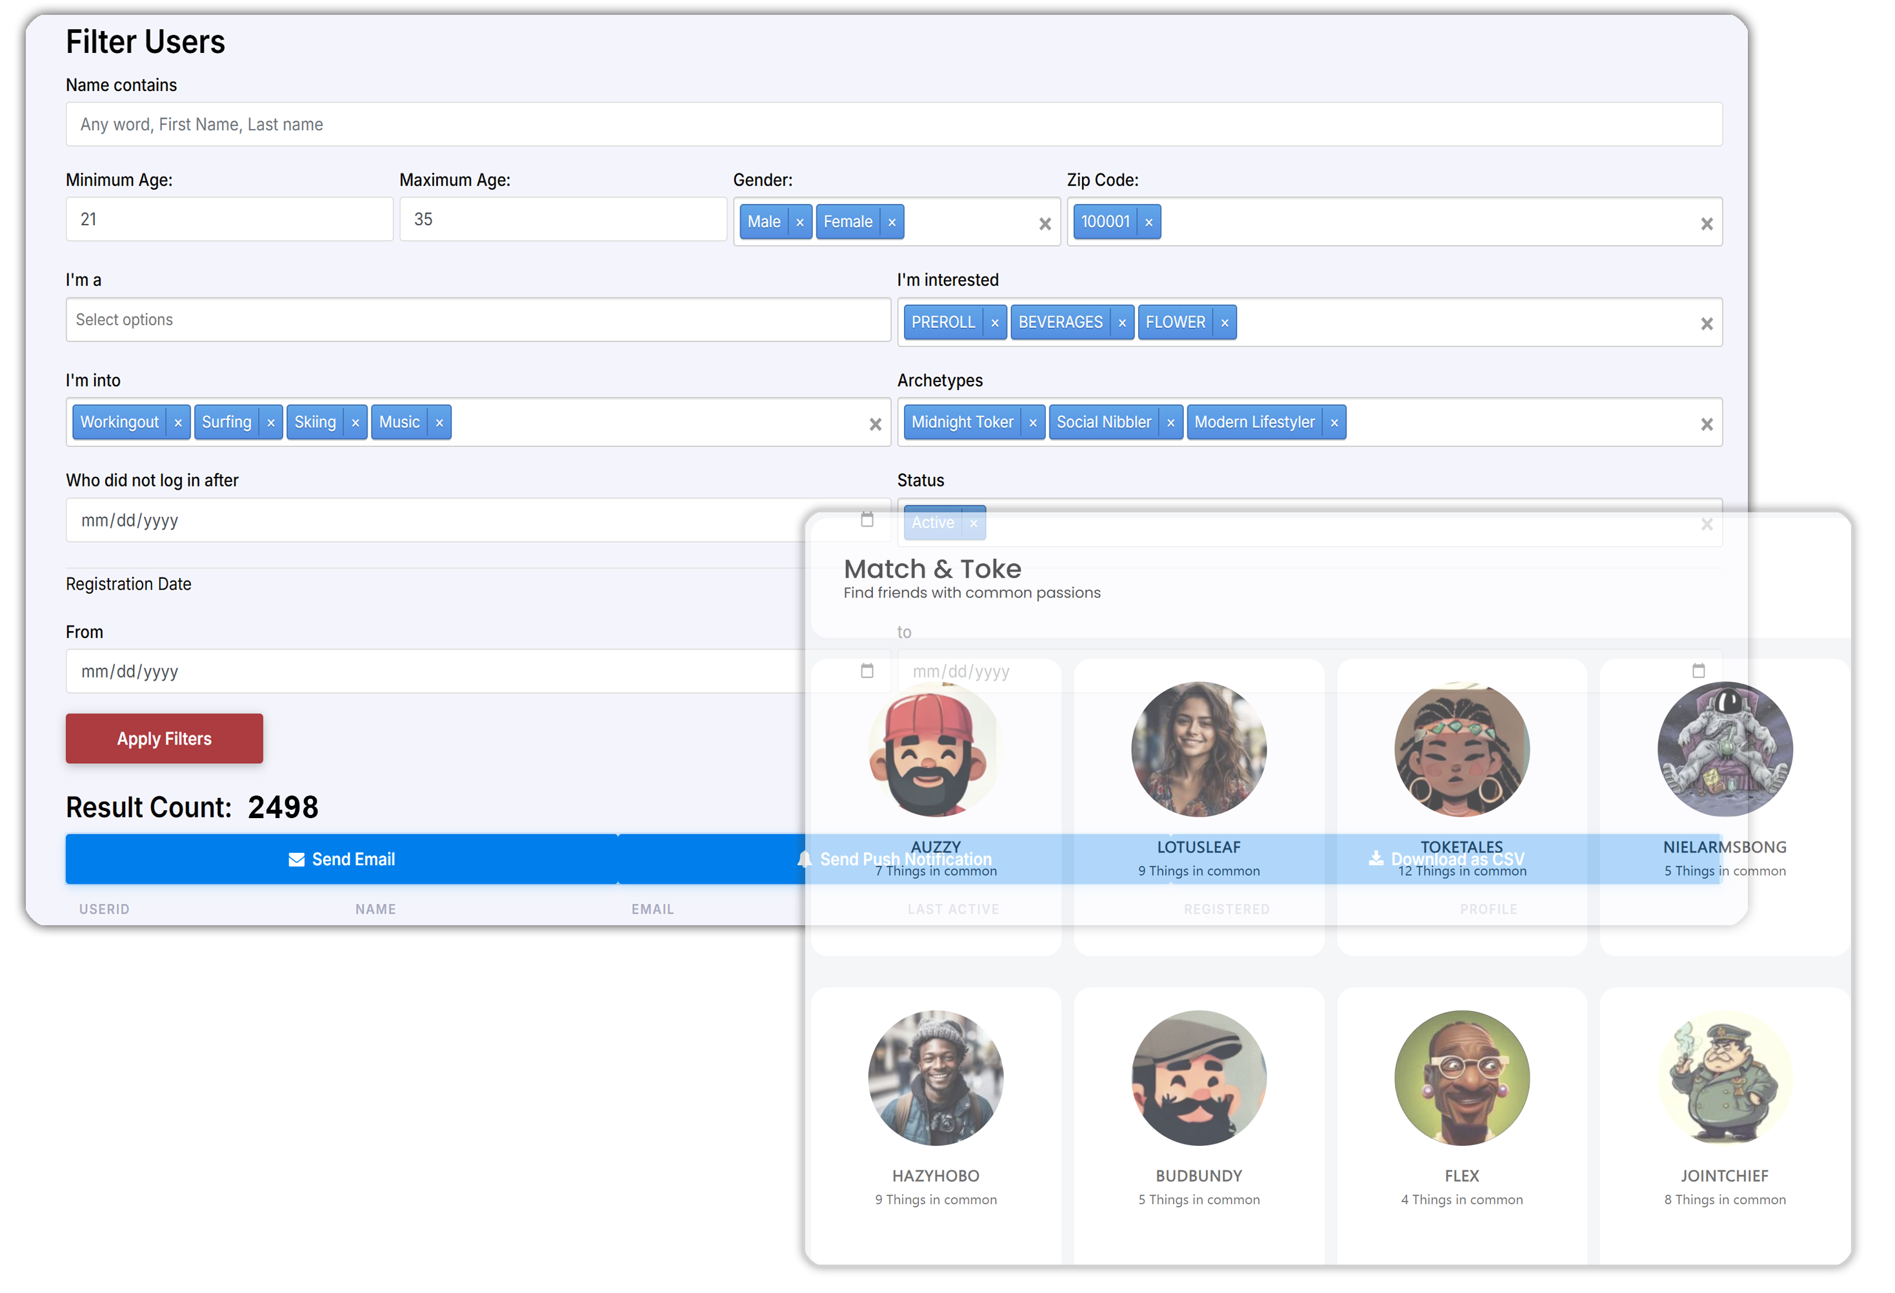Remove the Modern Lifestyler archetype tag
The width and height of the screenshot is (1895, 1293).
coord(1334,423)
